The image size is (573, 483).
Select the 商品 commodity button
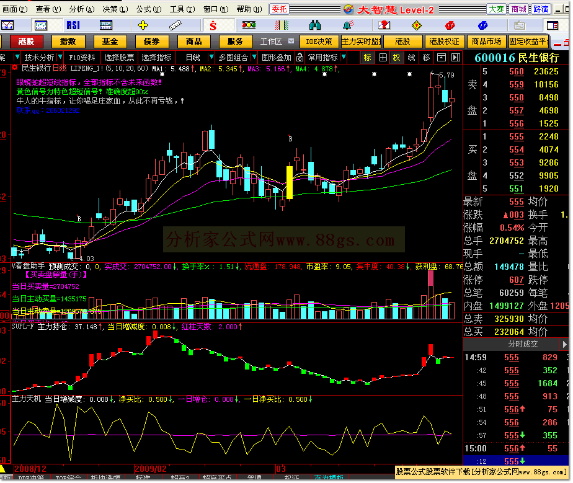pos(193,42)
